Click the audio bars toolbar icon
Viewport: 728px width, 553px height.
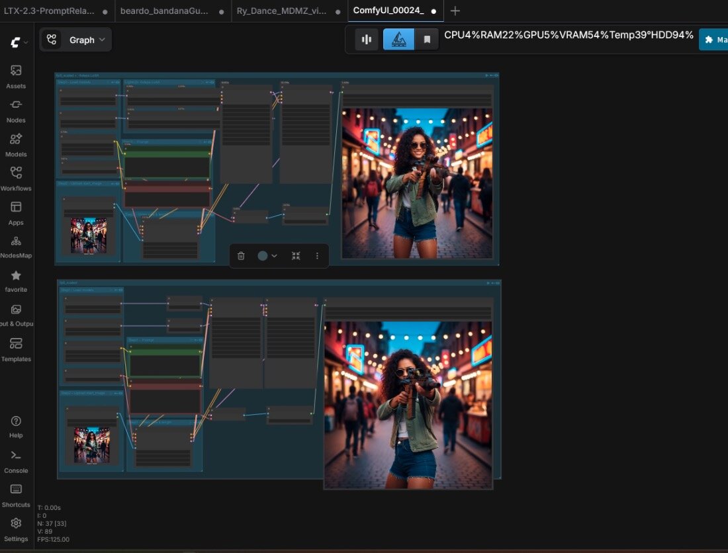pyautogui.click(x=367, y=40)
